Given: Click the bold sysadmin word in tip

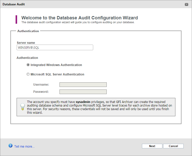Looking at the screenshot, I should [83, 102].
